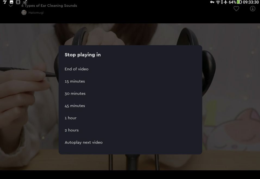
Task: Dismiss dialog by tapping dimmed video background
Action: pyautogui.click(x=231, y=109)
